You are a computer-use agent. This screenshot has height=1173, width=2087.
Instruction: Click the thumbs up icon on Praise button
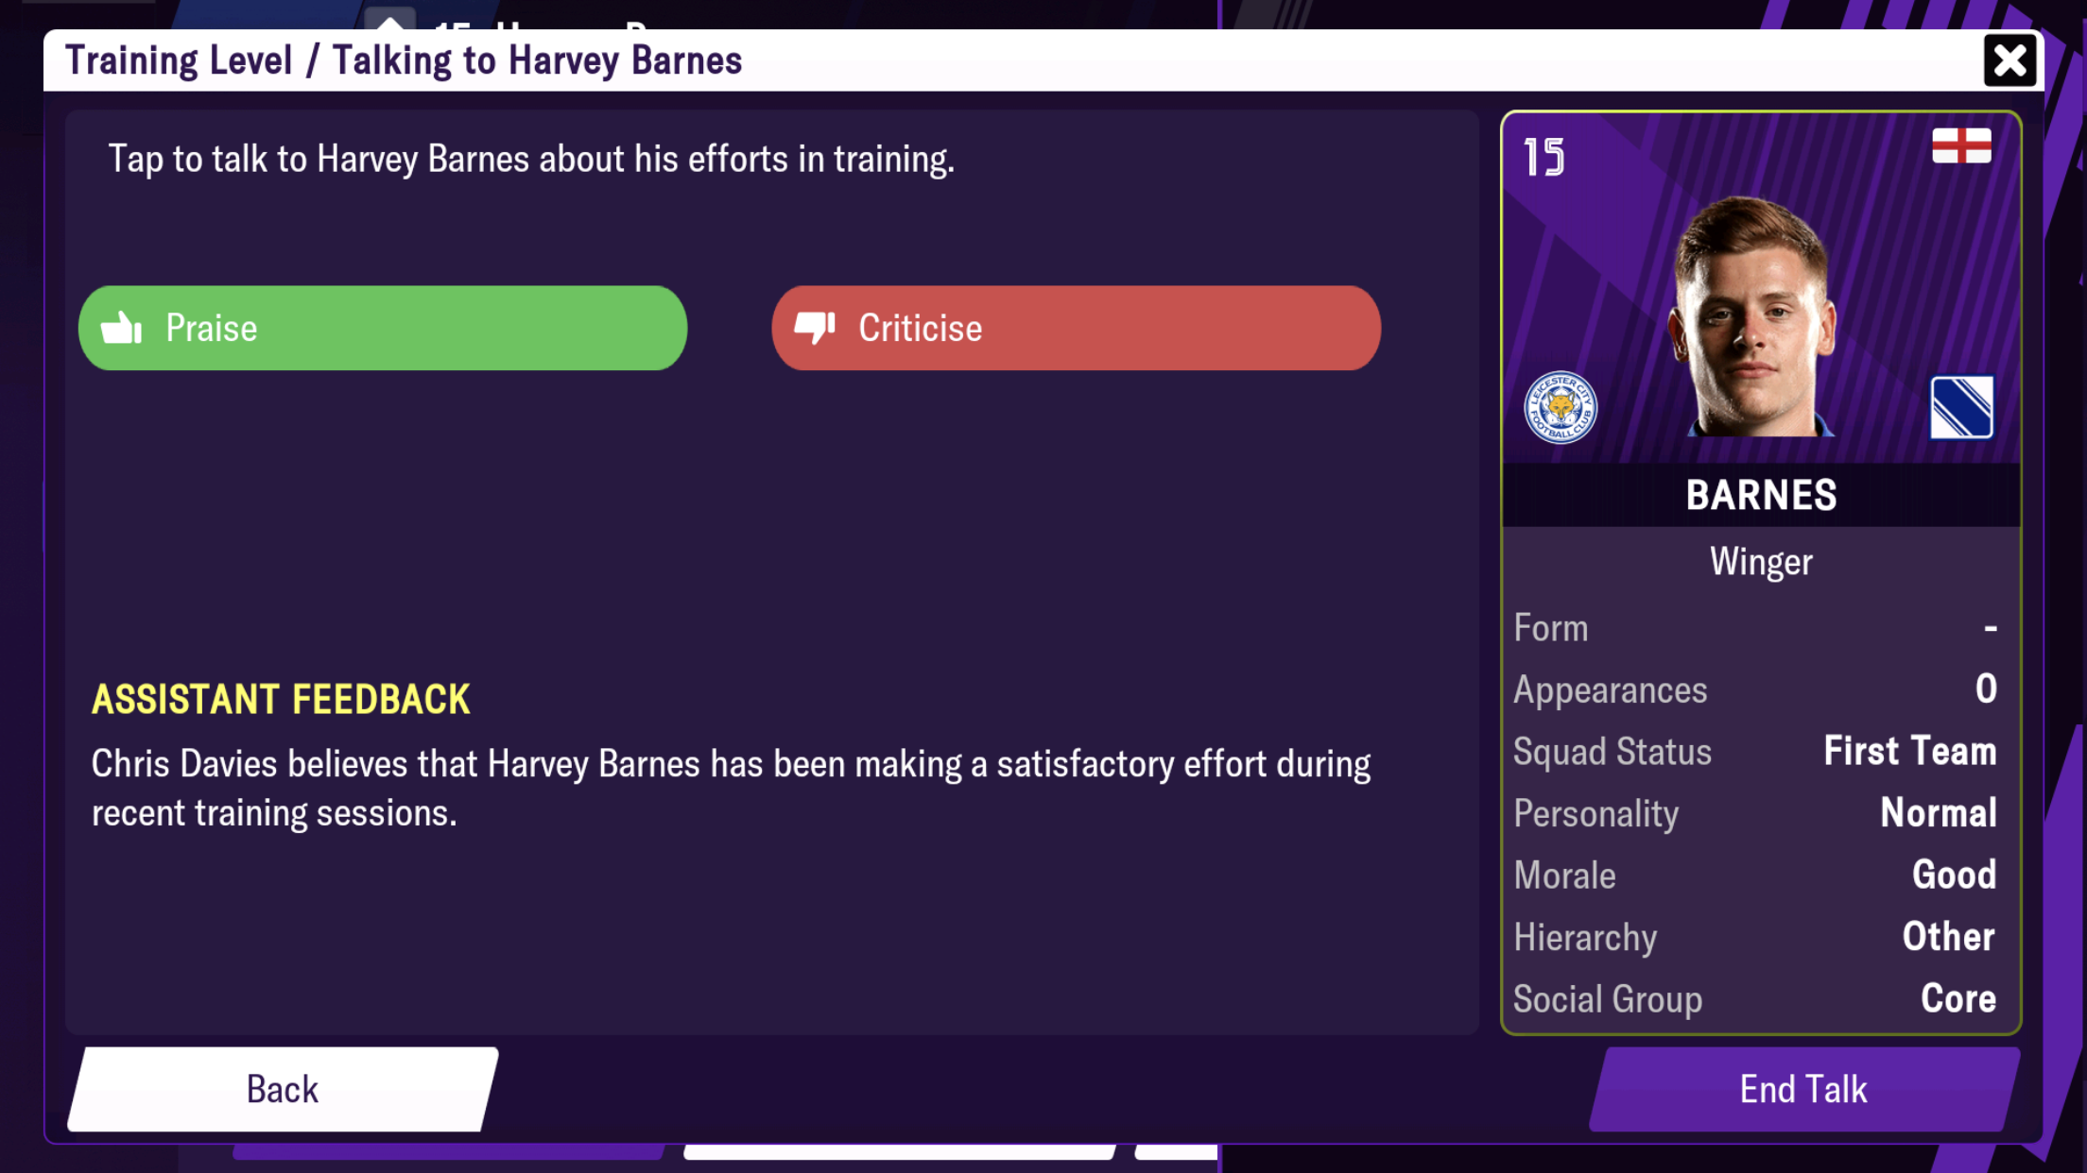pyautogui.click(x=123, y=327)
